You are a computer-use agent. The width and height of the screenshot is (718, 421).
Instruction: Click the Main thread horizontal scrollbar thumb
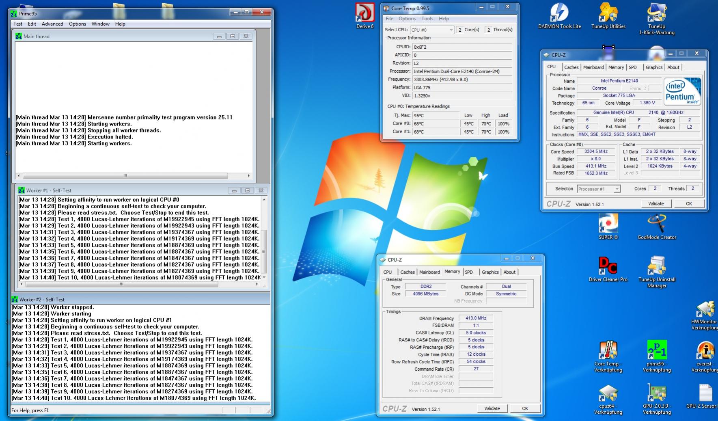click(x=125, y=176)
